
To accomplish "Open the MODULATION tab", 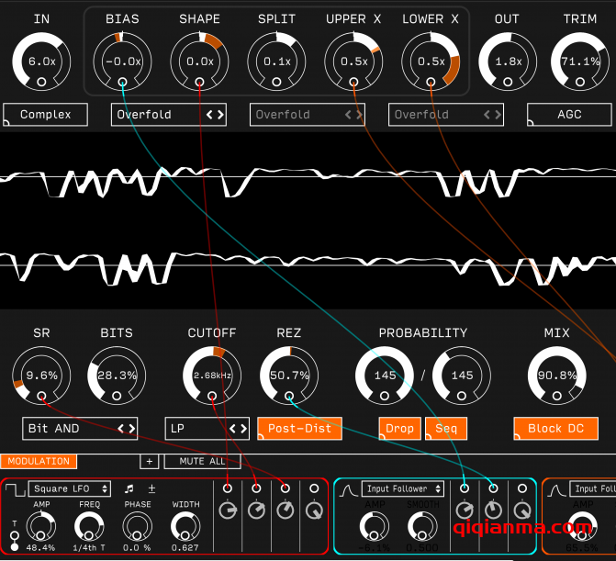I will [39, 461].
